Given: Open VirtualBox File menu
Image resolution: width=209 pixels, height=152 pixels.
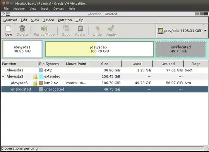Looking at the screenshot, I should [x=6, y=9].
